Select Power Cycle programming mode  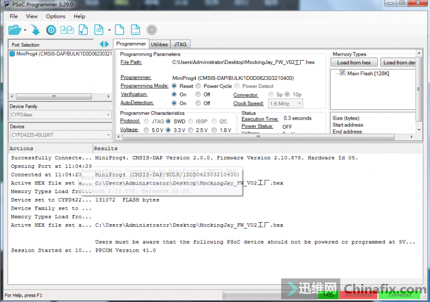[x=198, y=86]
